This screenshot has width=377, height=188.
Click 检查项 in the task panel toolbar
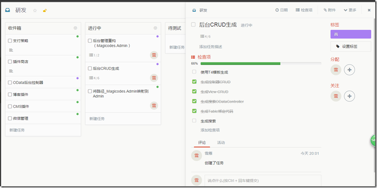tap(304, 10)
